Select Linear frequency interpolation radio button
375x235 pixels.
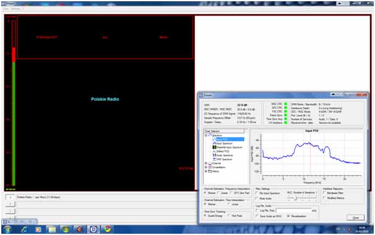[219, 193]
